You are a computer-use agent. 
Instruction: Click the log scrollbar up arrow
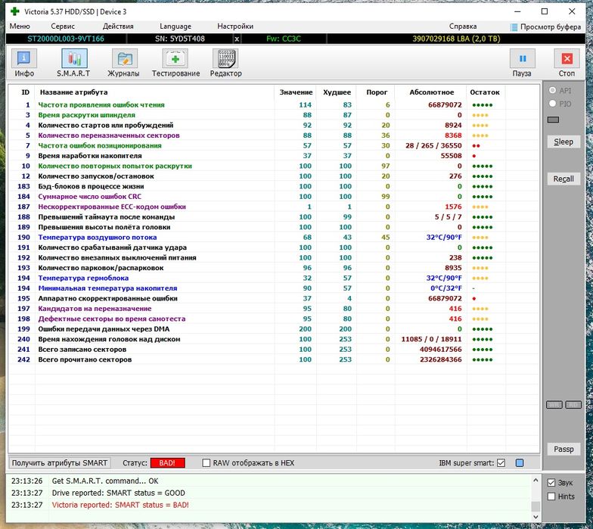(x=536, y=481)
